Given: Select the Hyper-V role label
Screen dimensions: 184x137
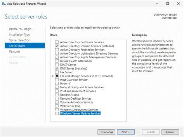Looking at the screenshot, I should [65, 83].
